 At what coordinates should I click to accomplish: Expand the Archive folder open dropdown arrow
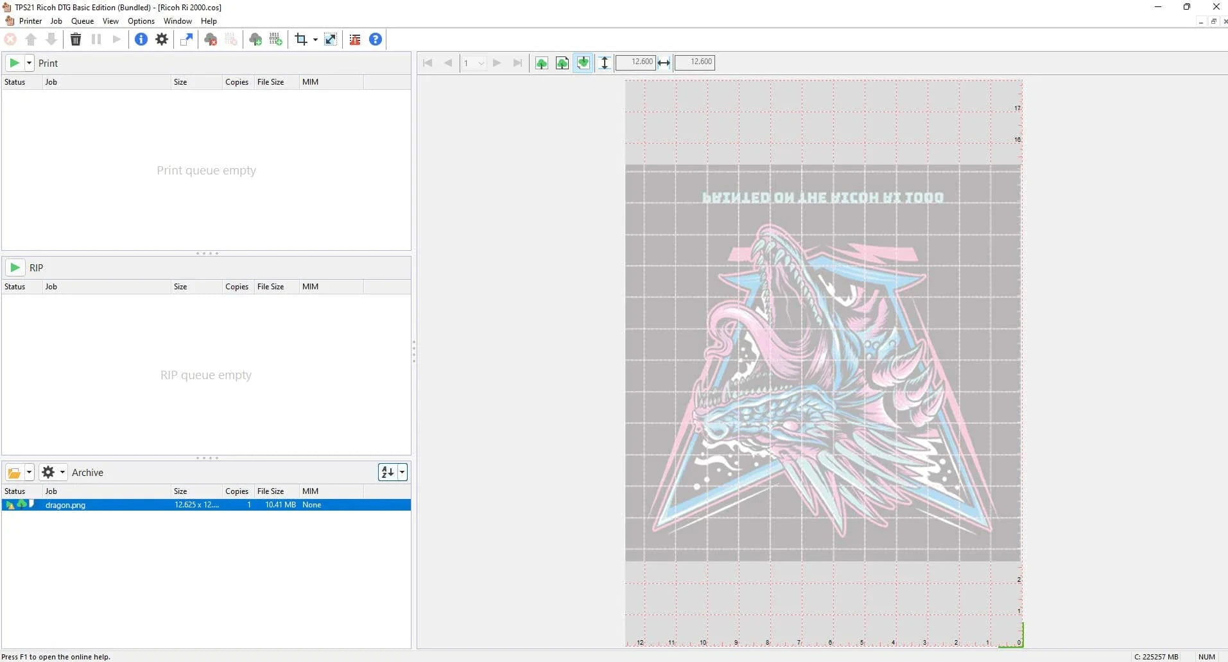[x=29, y=473]
